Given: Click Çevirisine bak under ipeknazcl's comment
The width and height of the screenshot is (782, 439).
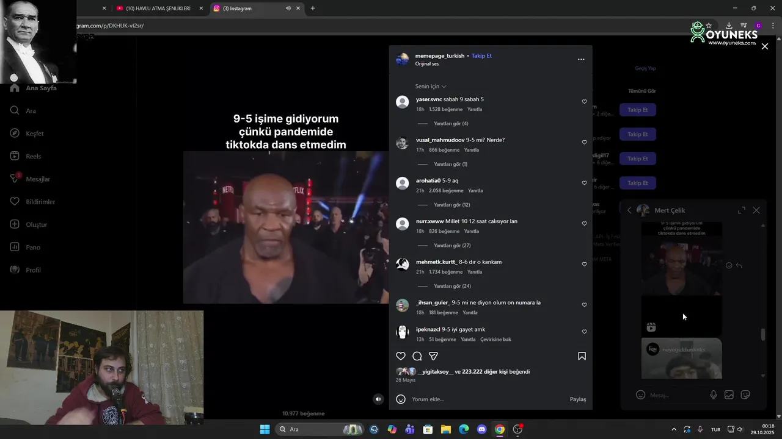Looking at the screenshot, I should (x=495, y=340).
